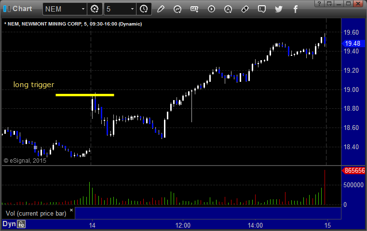Click the 865656 volume marker
This screenshot has width=367, height=231.
point(353,170)
